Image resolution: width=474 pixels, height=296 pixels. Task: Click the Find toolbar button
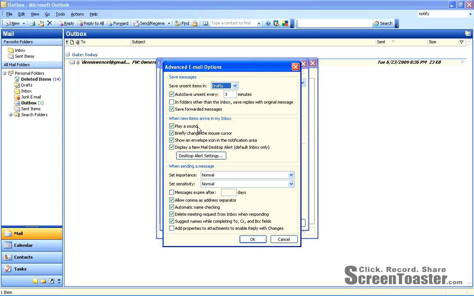(182, 23)
